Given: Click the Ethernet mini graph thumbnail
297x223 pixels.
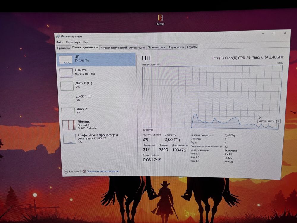Looking at the screenshot, I should [x=69, y=125].
